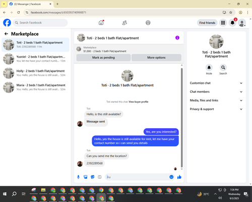Open the Facebook logo home link
Viewport: 252px width, 202px height.
coord(7,23)
